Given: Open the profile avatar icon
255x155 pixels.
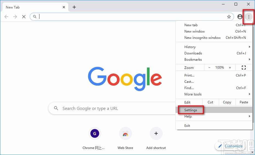Looking at the screenshot, I should pos(240,17).
